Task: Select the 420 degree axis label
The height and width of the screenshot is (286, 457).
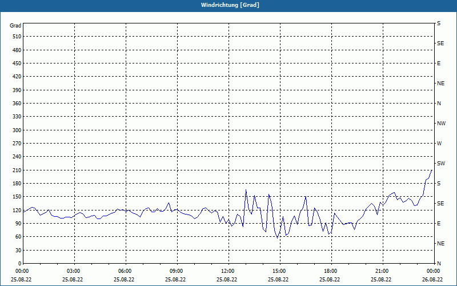Action: click(x=17, y=77)
